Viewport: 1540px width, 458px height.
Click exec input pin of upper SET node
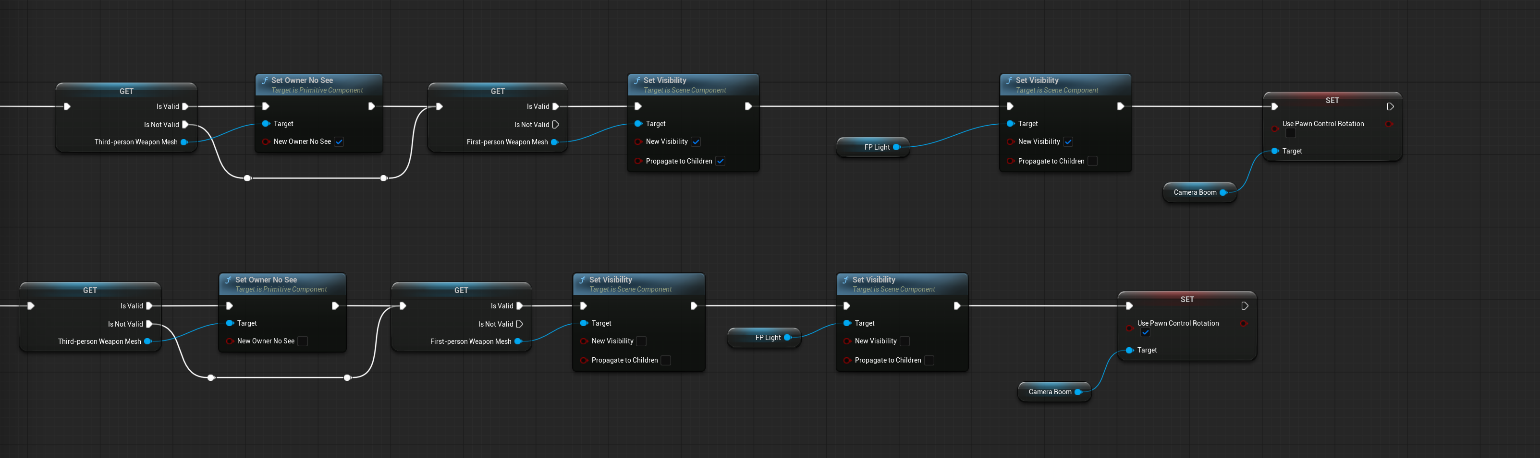click(x=1274, y=106)
